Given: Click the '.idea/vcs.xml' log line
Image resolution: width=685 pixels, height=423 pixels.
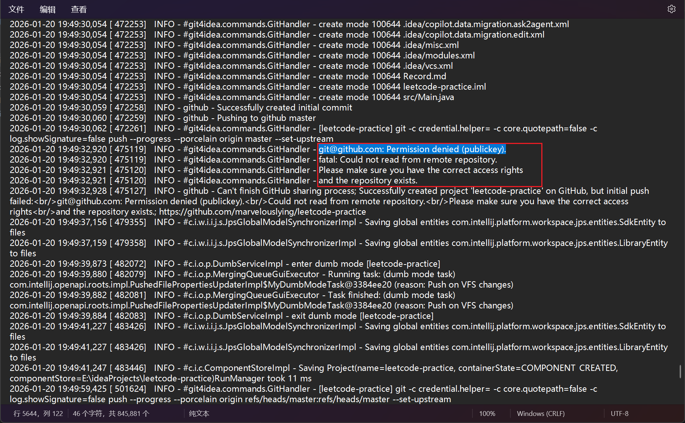Looking at the screenshot, I should [231, 66].
